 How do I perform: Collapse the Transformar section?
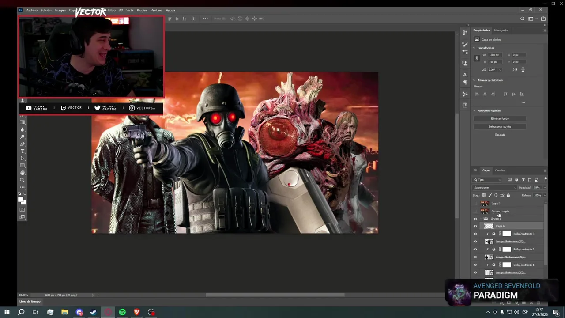[474, 48]
